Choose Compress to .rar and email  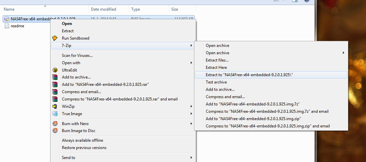[120, 99]
